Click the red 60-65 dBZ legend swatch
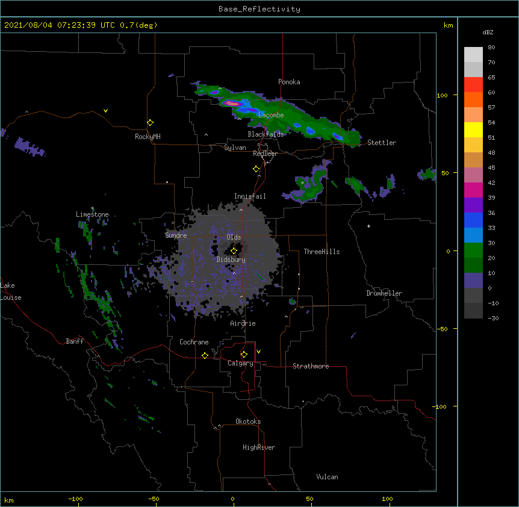This screenshot has width=519, height=507. [473, 85]
